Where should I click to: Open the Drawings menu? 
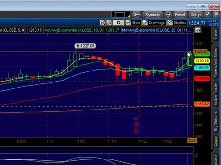(154, 23)
